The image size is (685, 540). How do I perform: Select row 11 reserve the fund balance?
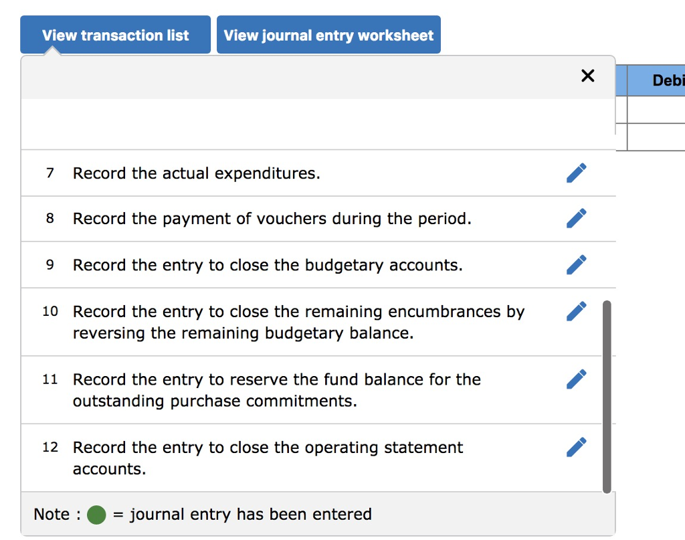click(x=276, y=390)
